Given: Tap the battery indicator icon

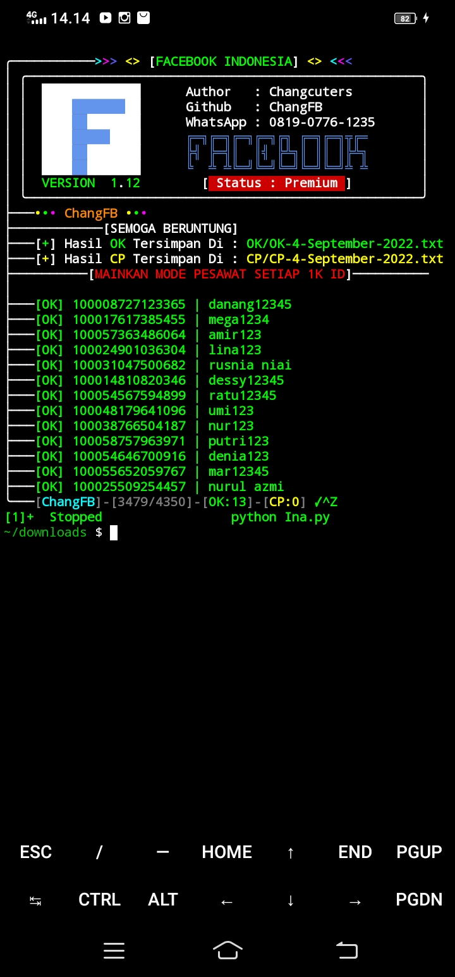Looking at the screenshot, I should (405, 18).
